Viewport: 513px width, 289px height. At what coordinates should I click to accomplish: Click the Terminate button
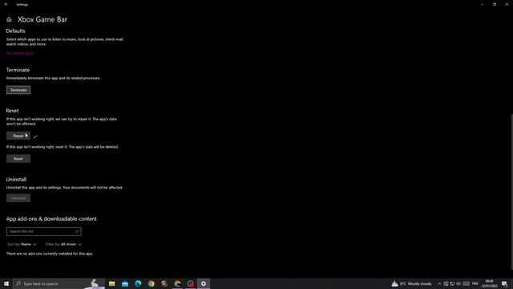coord(18,90)
